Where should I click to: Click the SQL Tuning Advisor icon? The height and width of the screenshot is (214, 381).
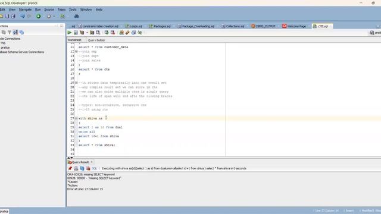tap(98, 33)
